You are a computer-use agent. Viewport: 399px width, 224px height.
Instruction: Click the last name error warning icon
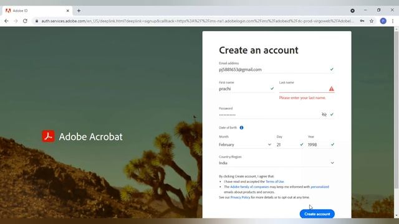pyautogui.click(x=331, y=88)
